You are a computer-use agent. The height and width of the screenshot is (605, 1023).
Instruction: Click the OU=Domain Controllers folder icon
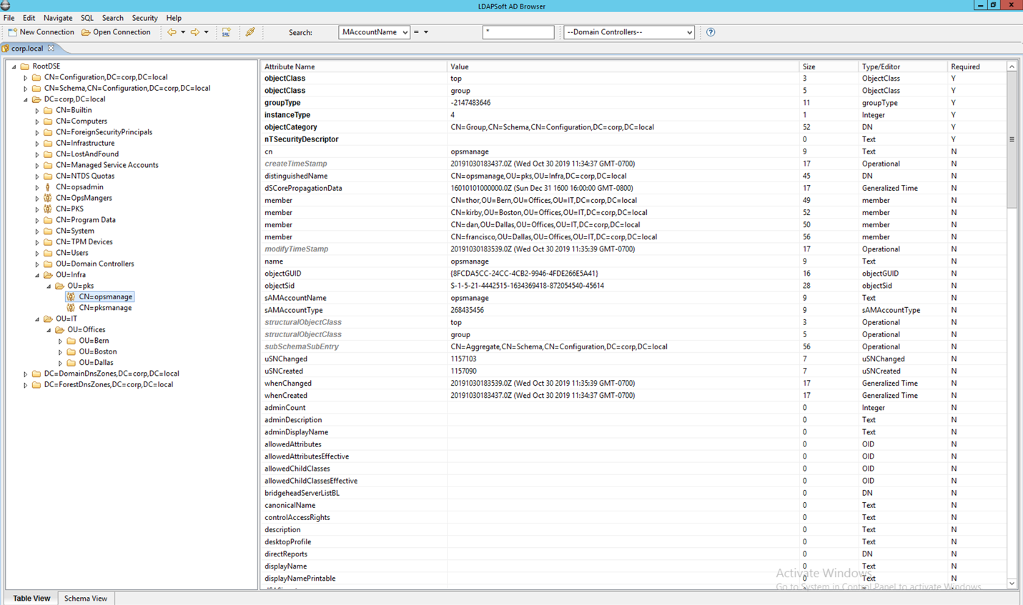pos(48,264)
